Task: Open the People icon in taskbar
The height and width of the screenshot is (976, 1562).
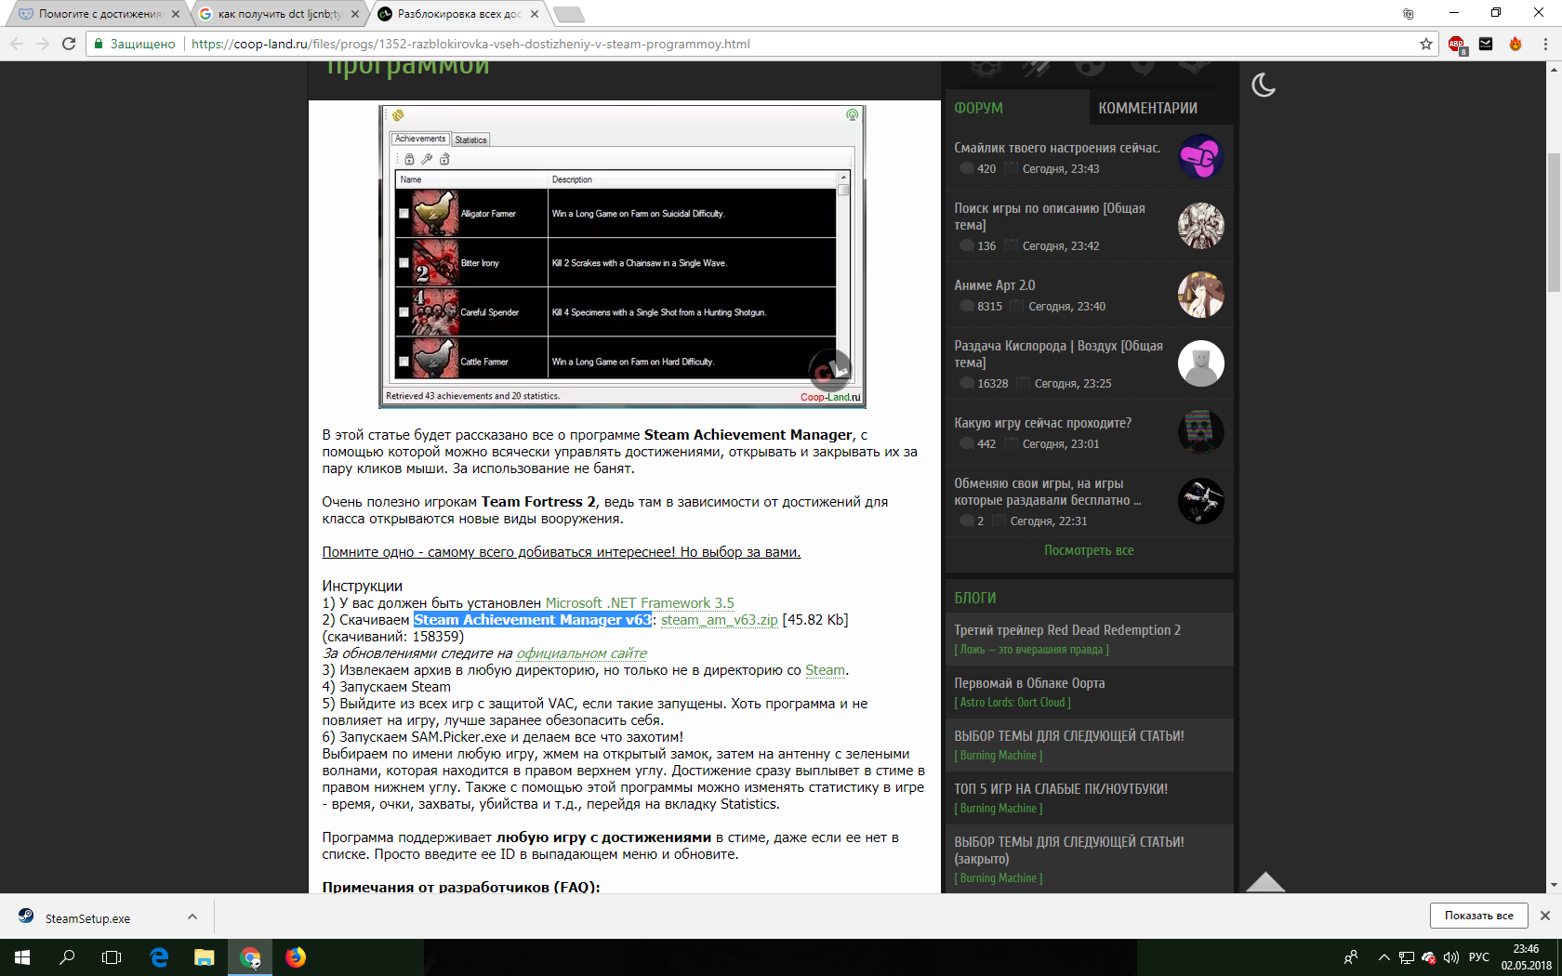Action: (x=1351, y=957)
